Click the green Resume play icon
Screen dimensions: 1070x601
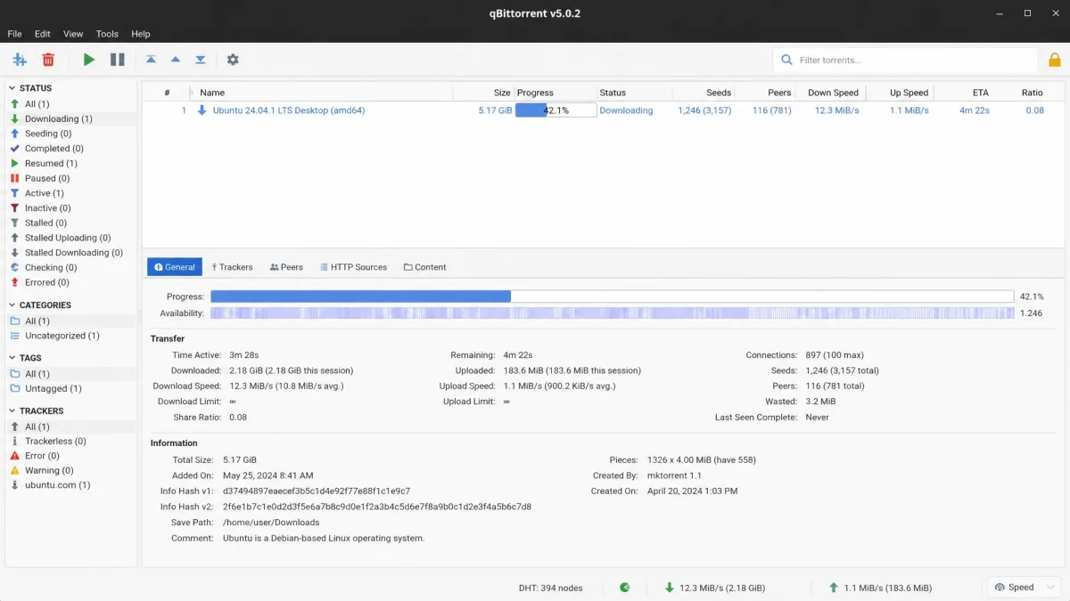89,60
